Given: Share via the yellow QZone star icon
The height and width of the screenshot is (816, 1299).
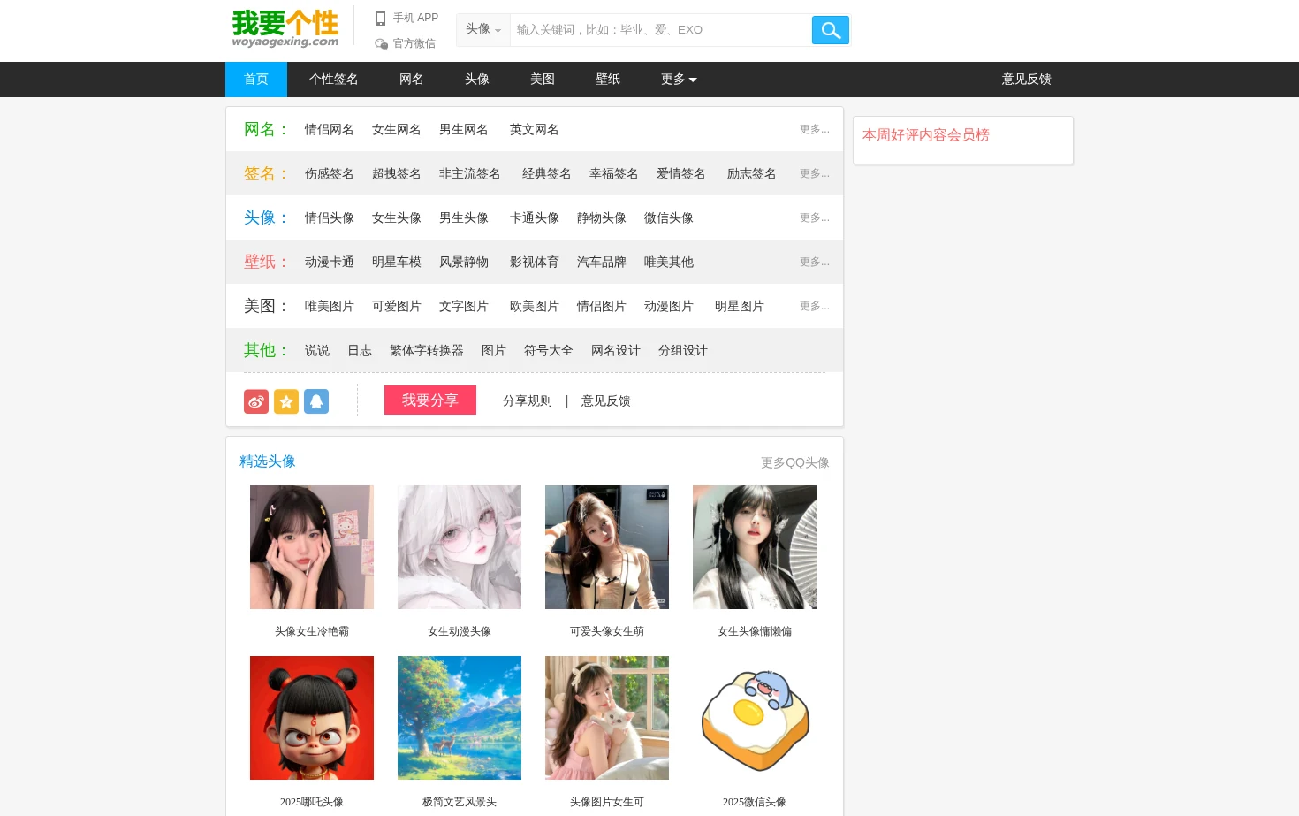Looking at the screenshot, I should (x=286, y=401).
